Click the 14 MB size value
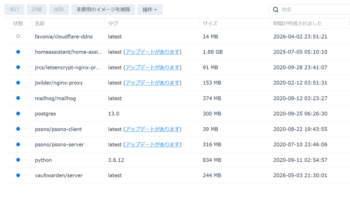Image resolution: width=350 pixels, height=199 pixels. pos(210,36)
